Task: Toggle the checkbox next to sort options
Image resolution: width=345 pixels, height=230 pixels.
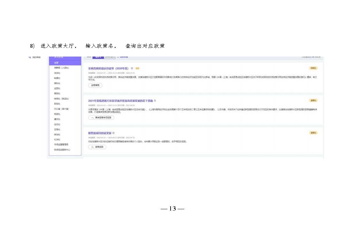Action: click(x=118, y=57)
